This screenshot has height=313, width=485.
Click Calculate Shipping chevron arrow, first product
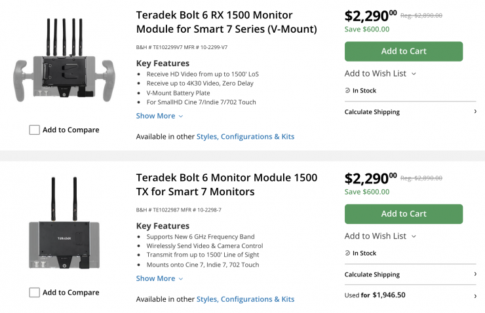[475, 112]
